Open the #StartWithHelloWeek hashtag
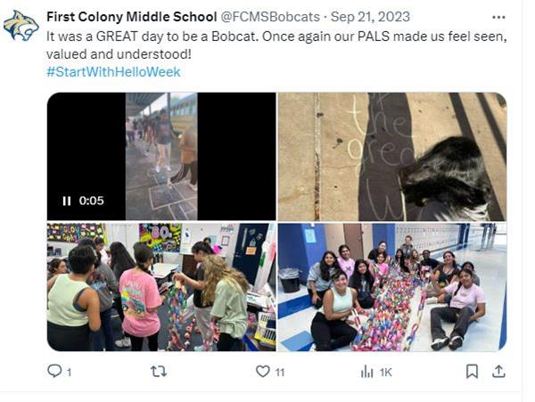The height and width of the screenshot is (402, 535). tap(113, 72)
